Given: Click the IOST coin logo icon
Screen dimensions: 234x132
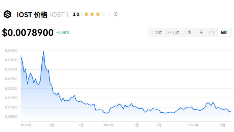Looking at the screenshot, I should click(x=7, y=14).
